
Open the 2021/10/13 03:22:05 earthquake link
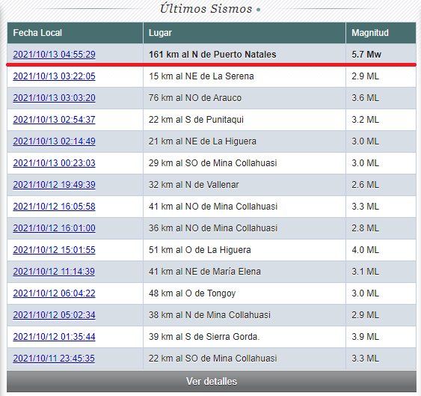tap(55, 76)
